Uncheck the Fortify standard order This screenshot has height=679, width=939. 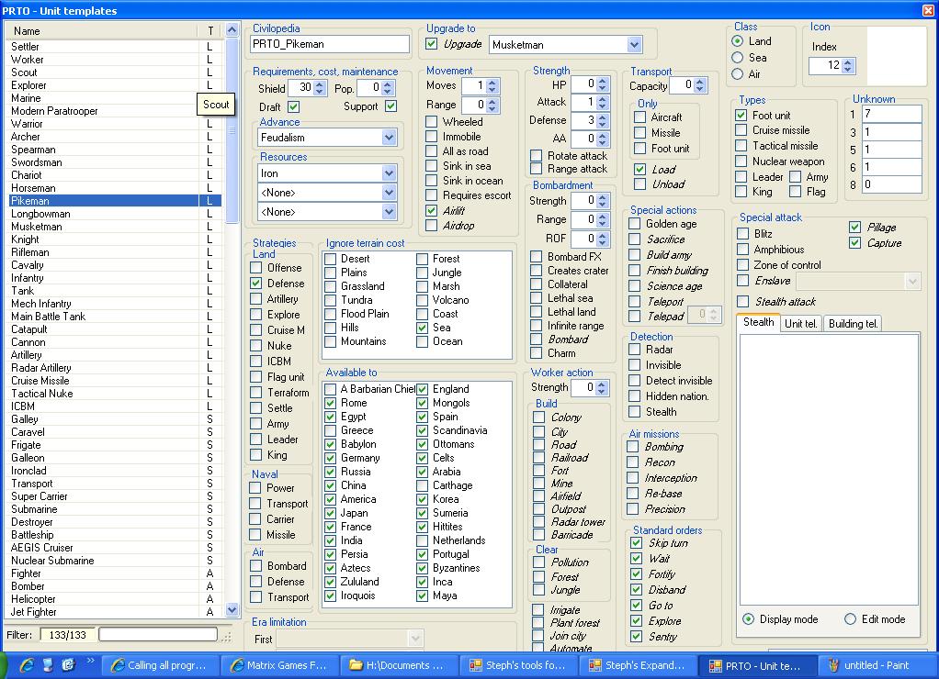pos(637,574)
